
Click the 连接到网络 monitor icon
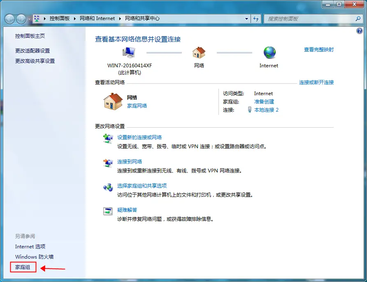pos(108,163)
